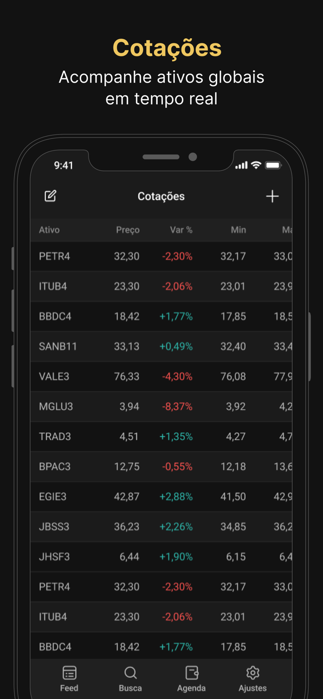Tap the compose/edit icon at top left
323x699 pixels.
point(50,196)
